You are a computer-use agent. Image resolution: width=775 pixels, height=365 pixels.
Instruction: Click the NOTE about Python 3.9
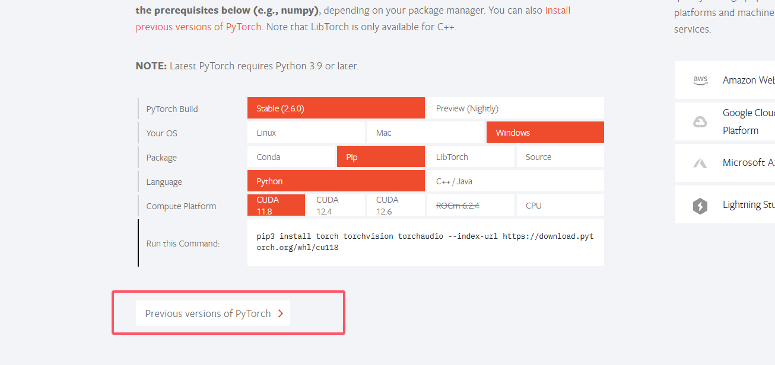pyautogui.click(x=247, y=66)
